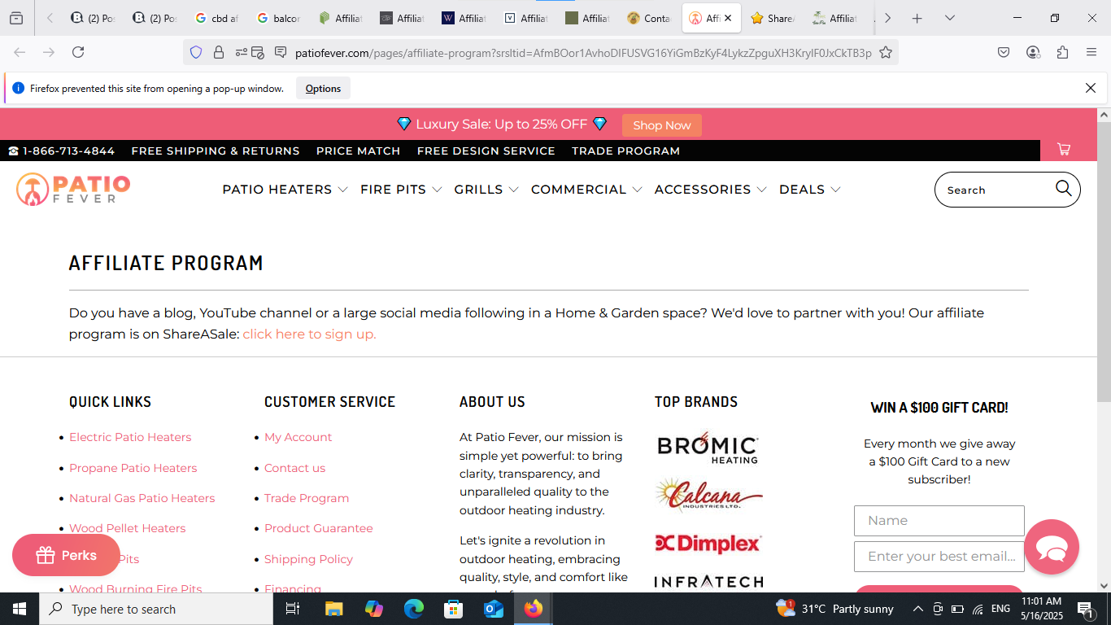Open Propane Patio Heaters quick link
The height and width of the screenshot is (625, 1111).
pyautogui.click(x=133, y=468)
